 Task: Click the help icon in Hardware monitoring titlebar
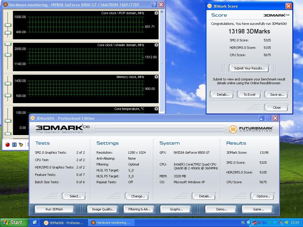click(154, 4)
